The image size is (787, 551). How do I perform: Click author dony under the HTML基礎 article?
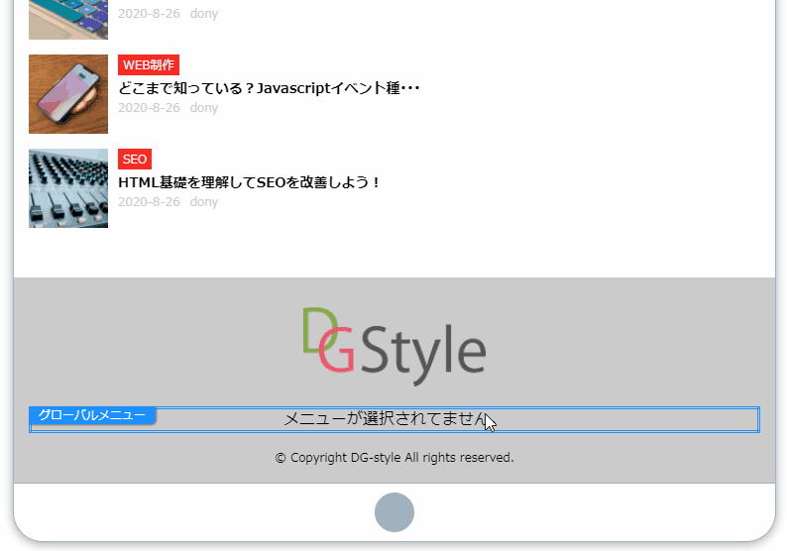pyautogui.click(x=204, y=201)
